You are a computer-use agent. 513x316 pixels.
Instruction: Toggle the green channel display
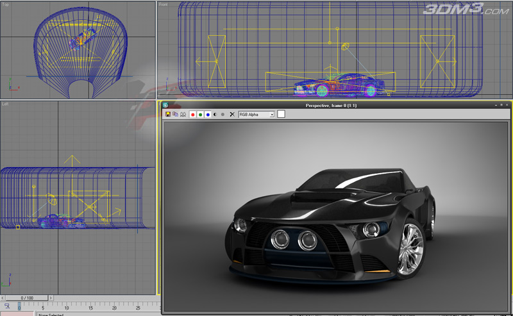tap(200, 115)
